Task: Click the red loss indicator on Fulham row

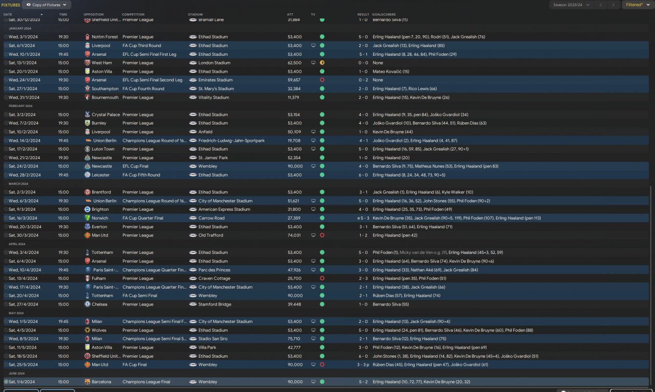Action: click(322, 278)
